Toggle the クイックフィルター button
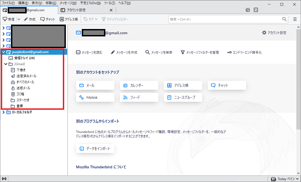This screenshot has width=301, height=182. click(x=115, y=19)
